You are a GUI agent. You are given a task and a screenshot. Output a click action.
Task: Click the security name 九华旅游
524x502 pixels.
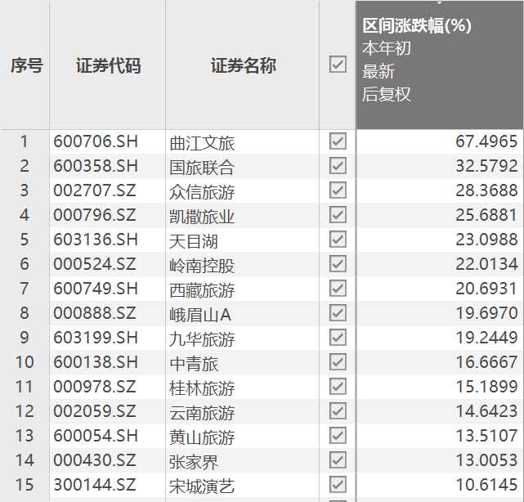[202, 339]
